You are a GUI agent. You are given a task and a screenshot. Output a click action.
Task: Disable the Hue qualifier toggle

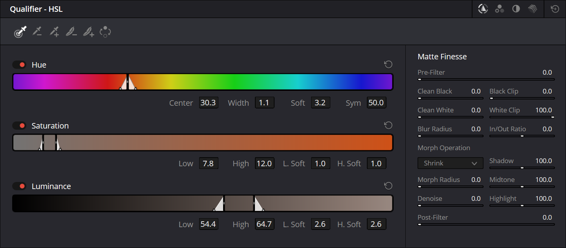[19, 65]
